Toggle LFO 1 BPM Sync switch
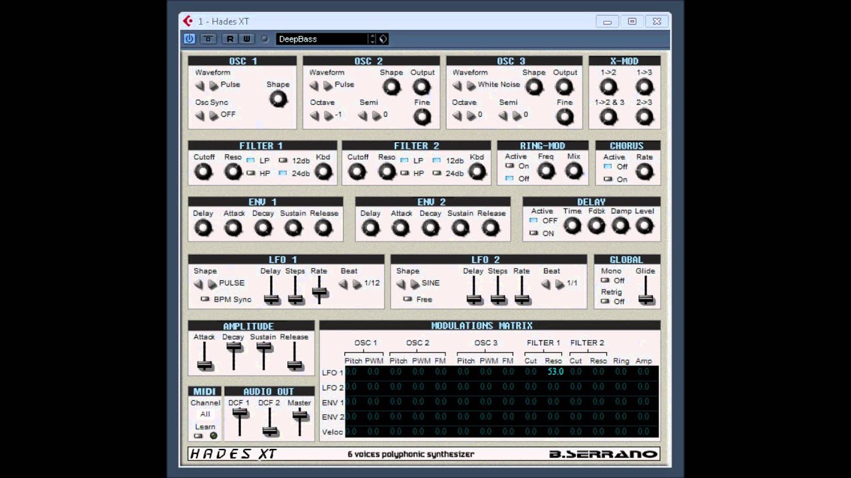 coord(205,299)
